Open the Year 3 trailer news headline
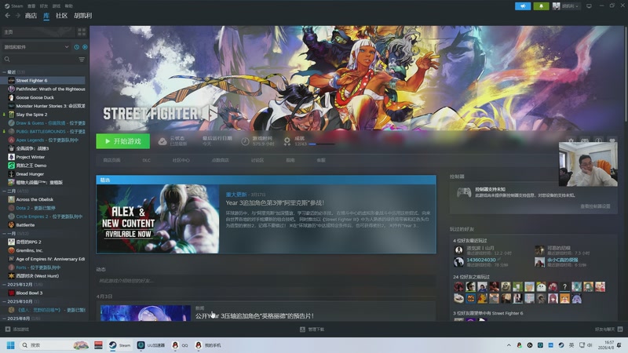628x353 pixels. 254,316
